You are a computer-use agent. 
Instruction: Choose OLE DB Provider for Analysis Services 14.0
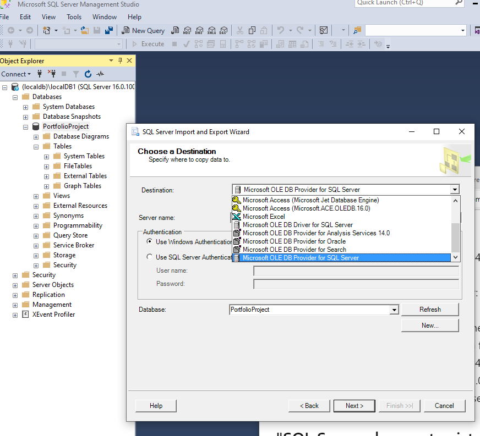pyautogui.click(x=342, y=233)
